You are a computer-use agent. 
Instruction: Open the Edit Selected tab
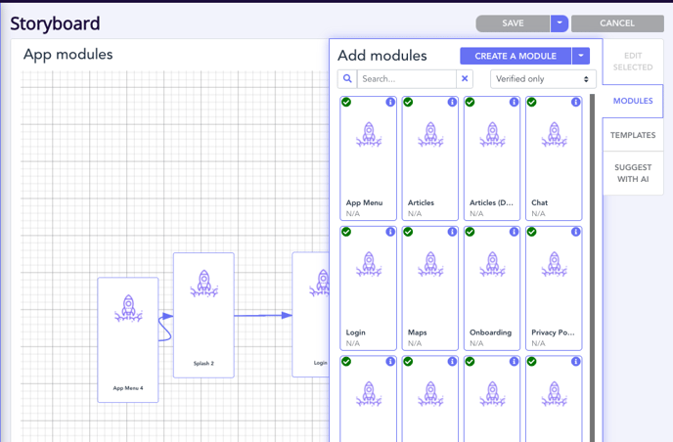[633, 62]
